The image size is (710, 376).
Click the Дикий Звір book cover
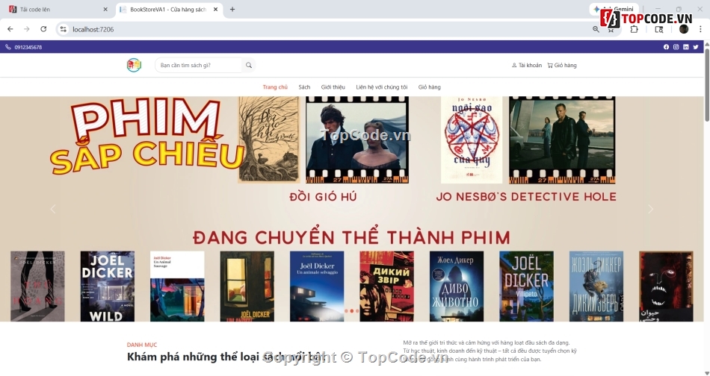coord(386,286)
